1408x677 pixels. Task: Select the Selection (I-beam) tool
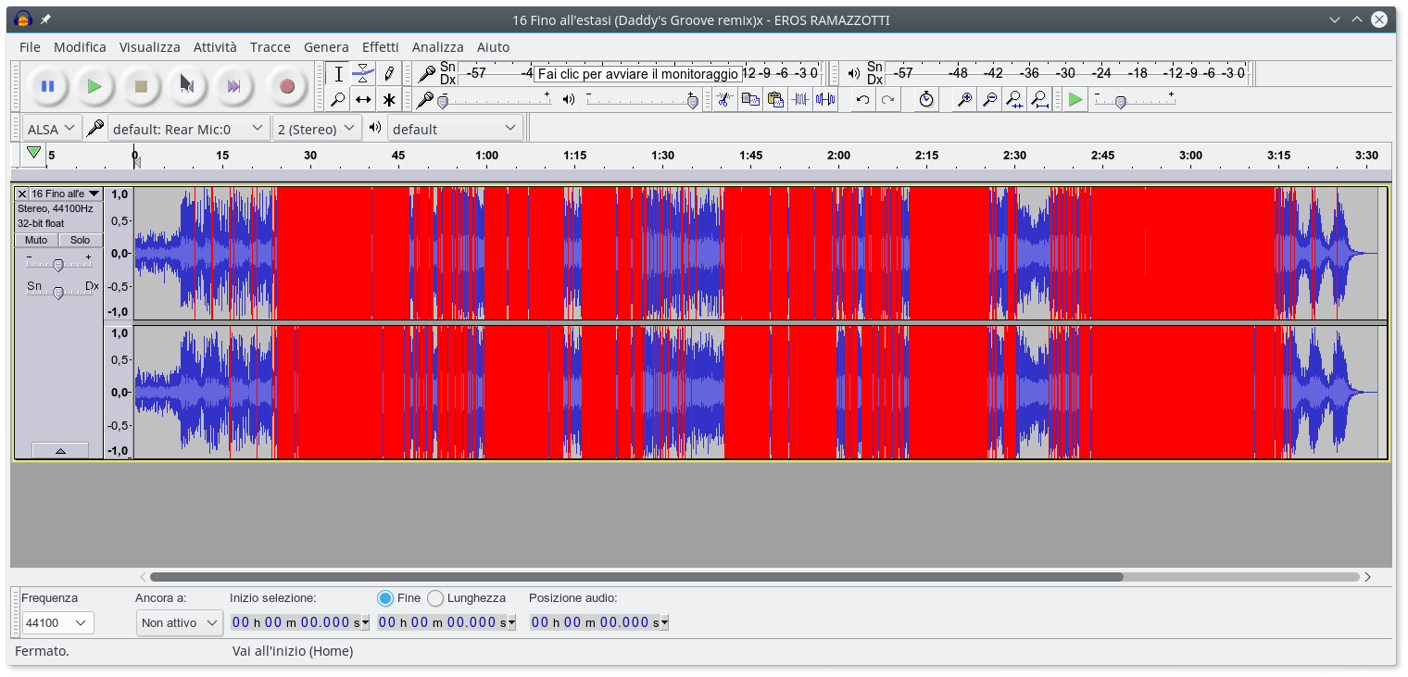pyautogui.click(x=339, y=74)
